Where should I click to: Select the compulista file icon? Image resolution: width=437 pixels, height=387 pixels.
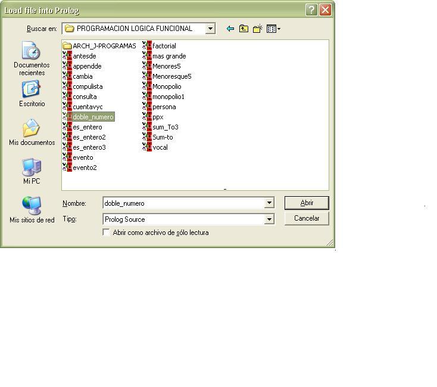coord(67,86)
